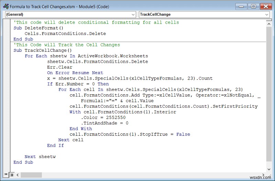The image size is (275, 181).
Task: Click the 'For Each cell In sheetw.Cells.SpecialCells' line
Action: coord(151,89)
